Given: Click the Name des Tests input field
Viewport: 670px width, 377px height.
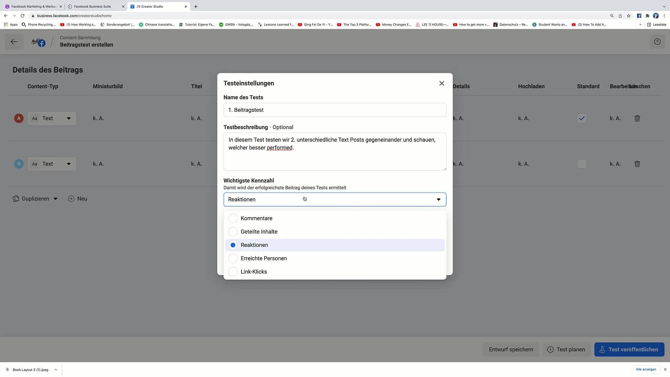Looking at the screenshot, I should point(335,110).
